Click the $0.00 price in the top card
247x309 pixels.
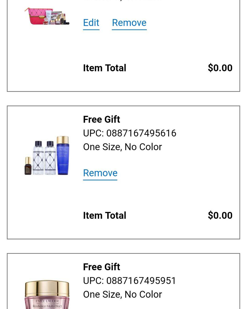220,68
